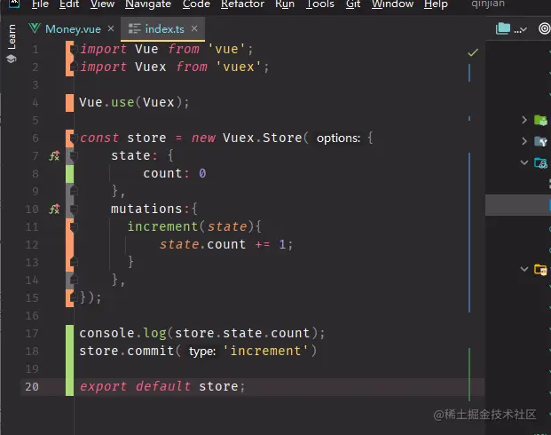551x435 pixels.
Task: Open the Learn tool window
Action: pos(12,37)
